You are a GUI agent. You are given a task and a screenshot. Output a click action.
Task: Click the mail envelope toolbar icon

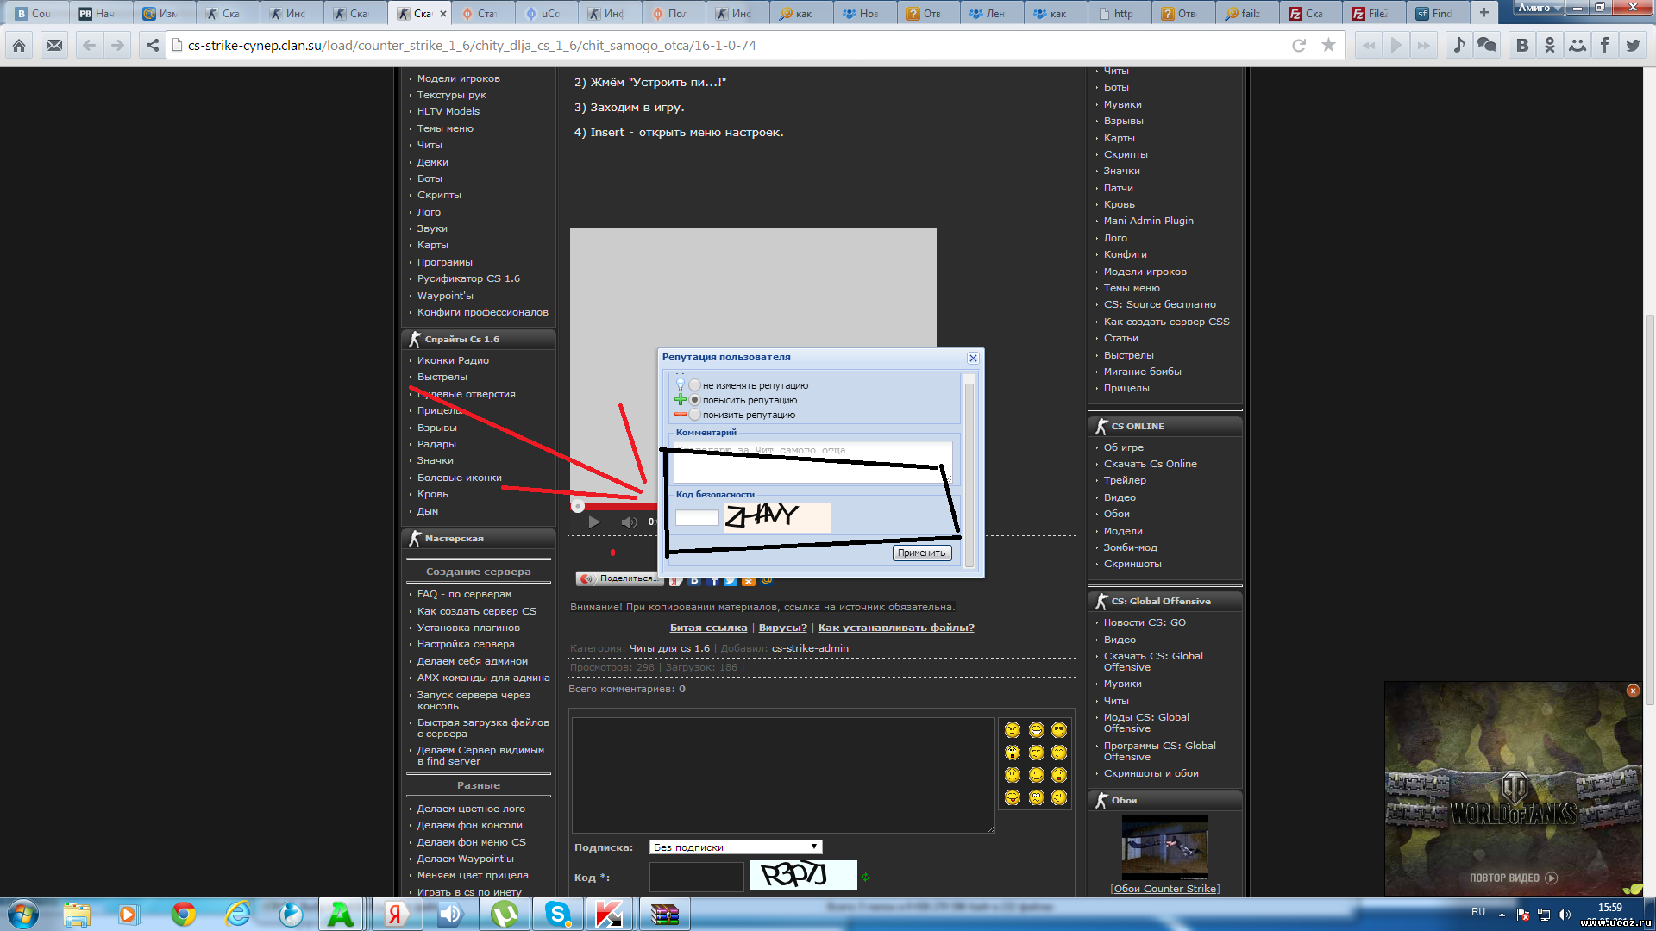(x=54, y=45)
